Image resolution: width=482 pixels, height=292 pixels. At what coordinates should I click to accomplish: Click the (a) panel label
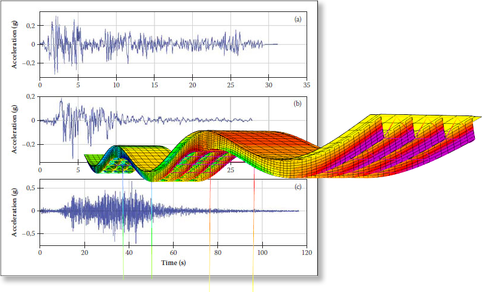298,20
